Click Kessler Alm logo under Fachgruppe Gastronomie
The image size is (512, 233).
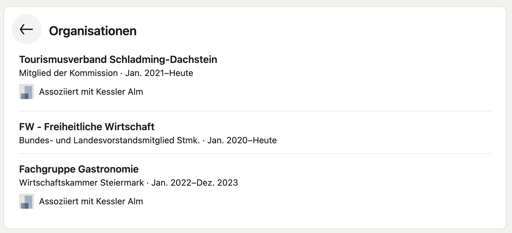[x=27, y=201]
